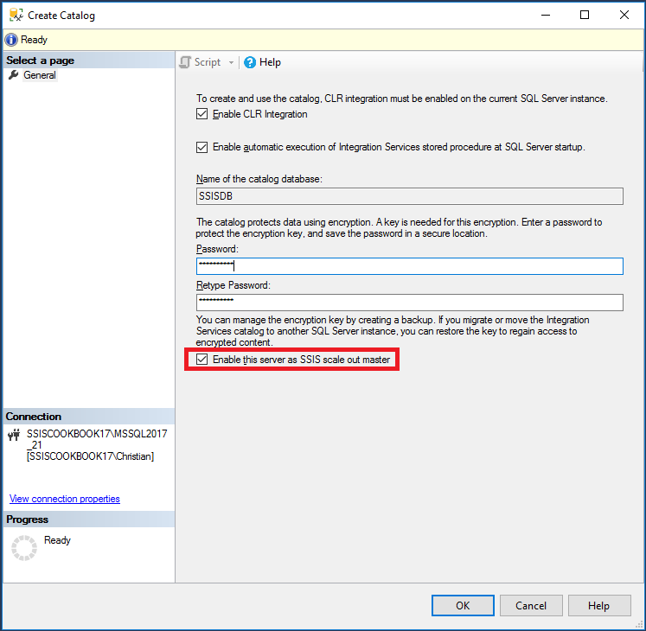The height and width of the screenshot is (631, 646).
Task: Confirm with the OK button
Action: (463, 605)
